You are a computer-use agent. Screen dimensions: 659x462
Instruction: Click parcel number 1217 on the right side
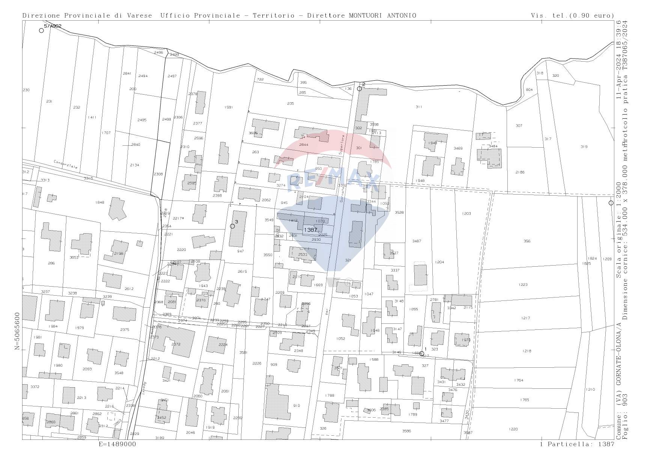point(525,318)
